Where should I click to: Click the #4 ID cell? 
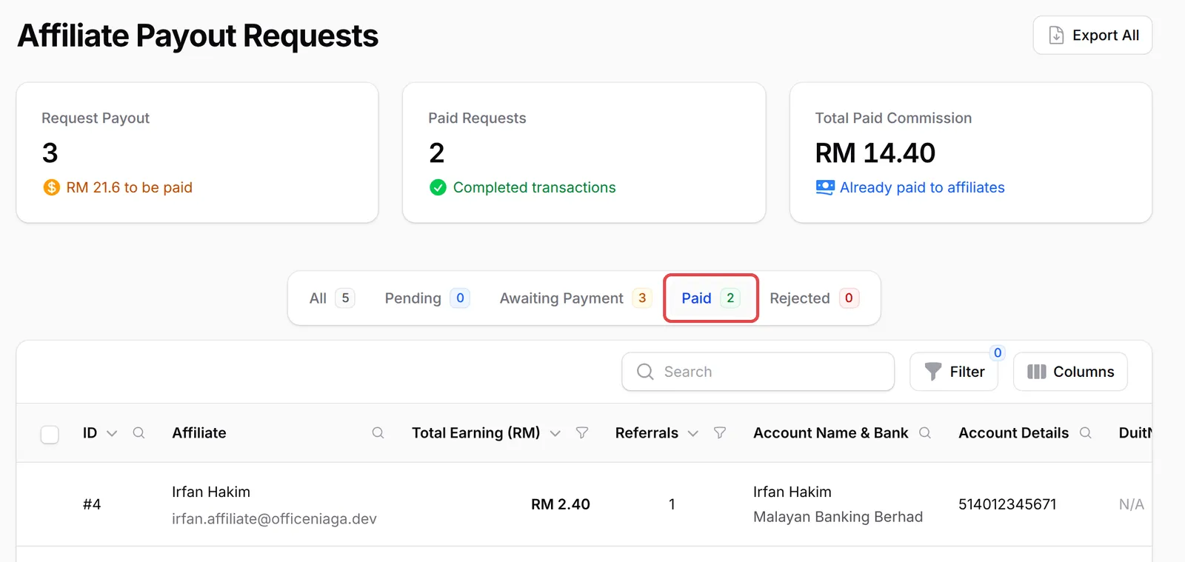pyautogui.click(x=92, y=504)
